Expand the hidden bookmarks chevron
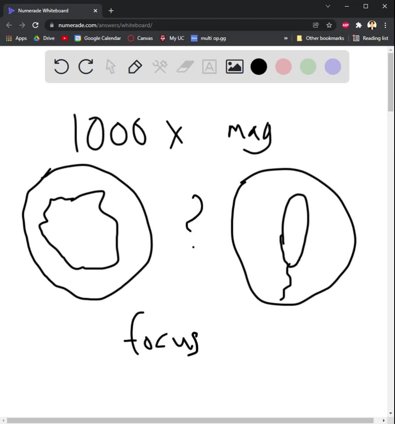Image resolution: width=395 pixels, height=424 pixels. tap(286, 38)
